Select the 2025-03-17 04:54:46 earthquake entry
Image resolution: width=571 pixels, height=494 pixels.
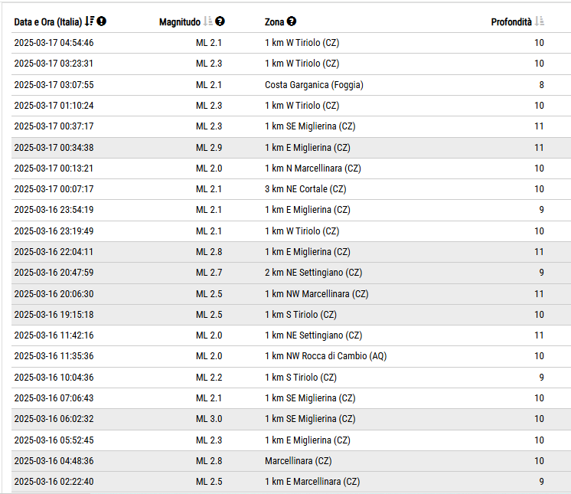tap(291, 43)
